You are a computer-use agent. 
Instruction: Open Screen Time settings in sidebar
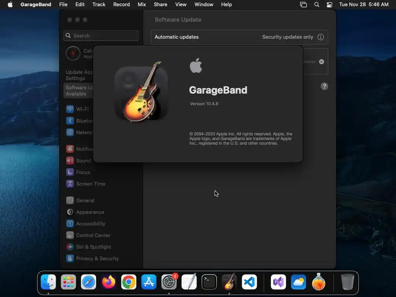86,184
